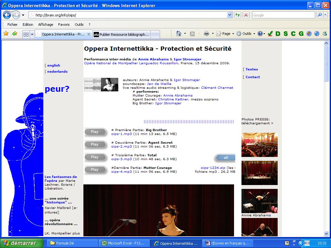Screen dimensions: 331x248
Task: Click the green S toolbar icon
Action: (286, 34)
